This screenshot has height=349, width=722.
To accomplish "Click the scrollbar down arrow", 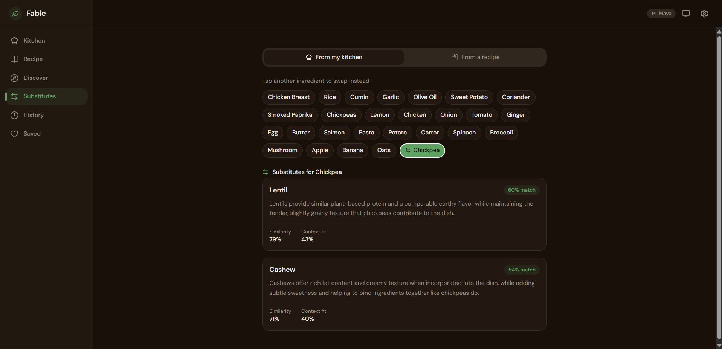I will pos(719,346).
